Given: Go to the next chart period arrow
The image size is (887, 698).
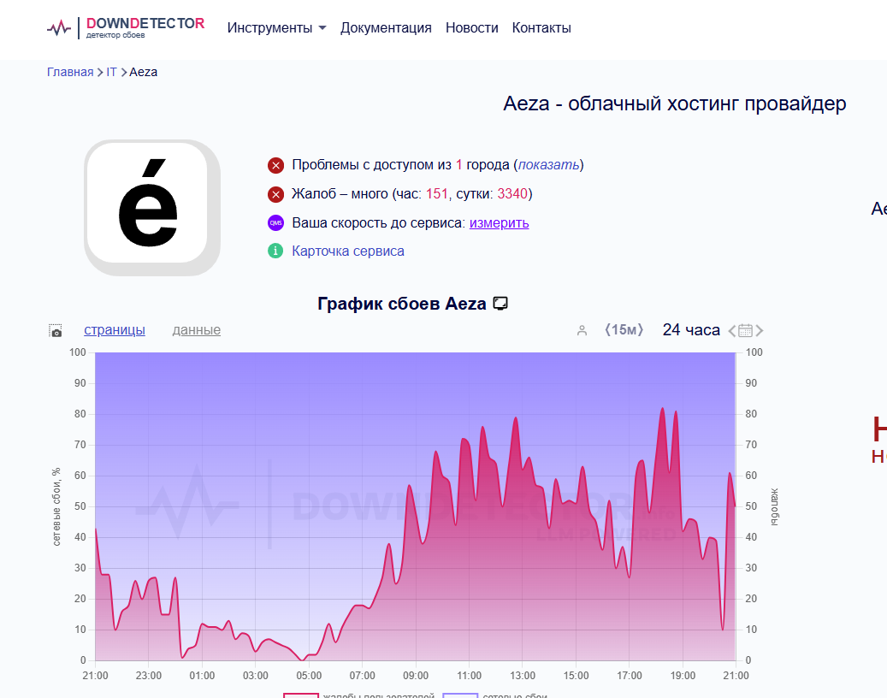Looking at the screenshot, I should 760,330.
